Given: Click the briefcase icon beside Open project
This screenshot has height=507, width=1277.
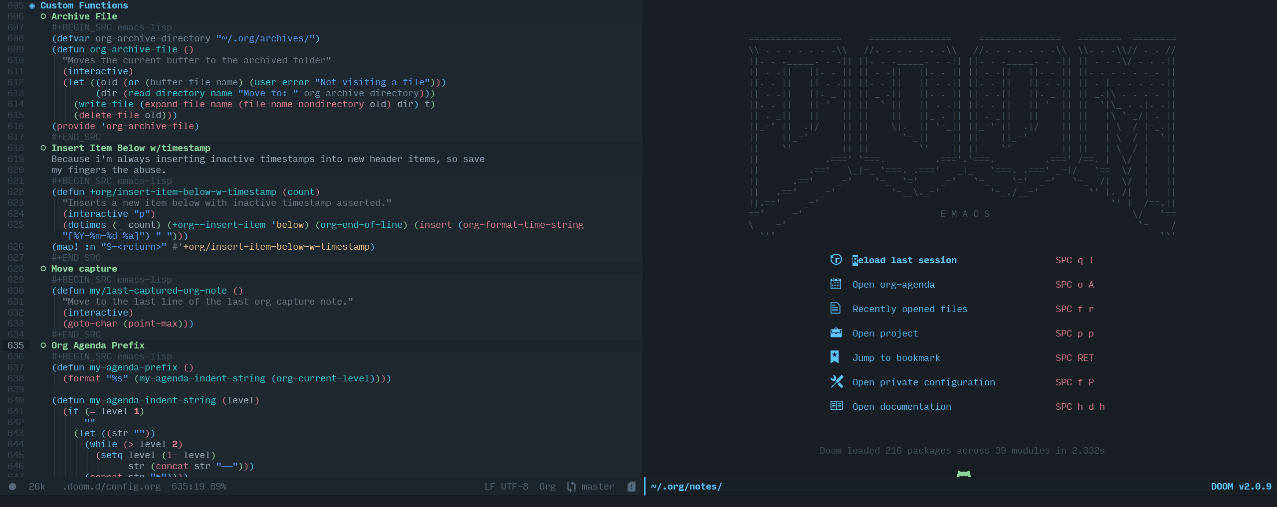Looking at the screenshot, I should pos(836,333).
